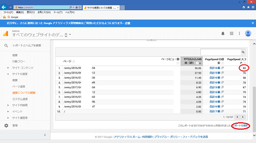Open the notifications bell
This screenshot has width=256, height=143.
[223, 33]
